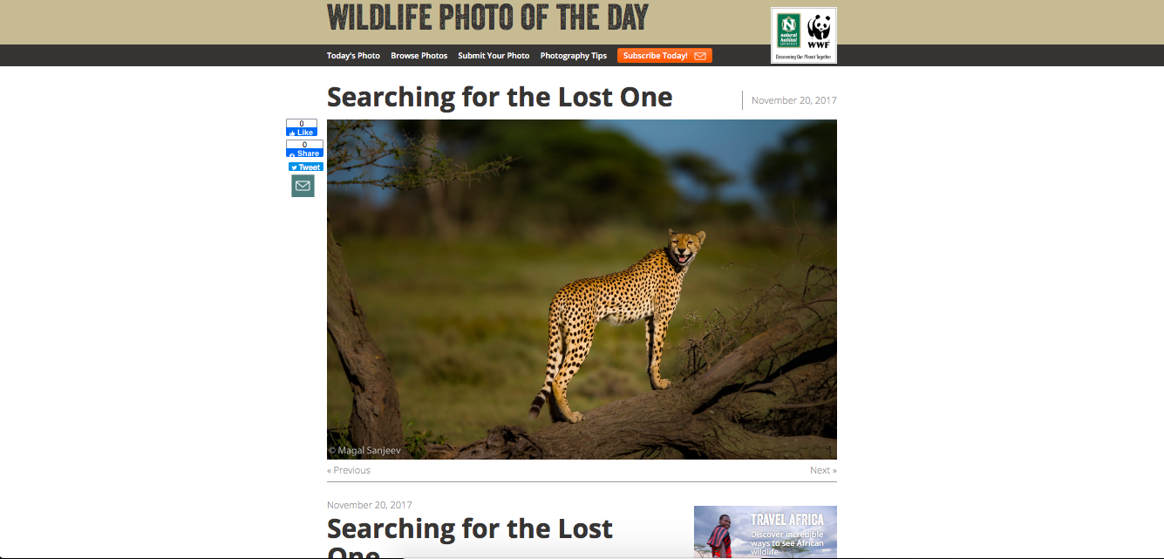
Task: Go to the Previous photo link
Action: (x=349, y=470)
